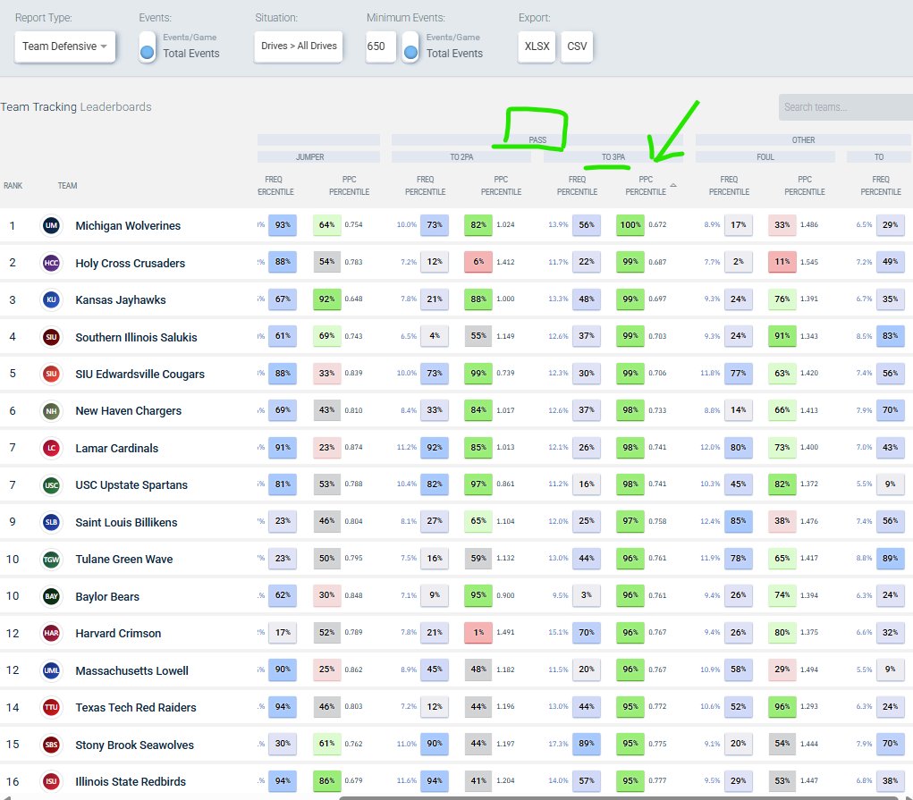The width and height of the screenshot is (913, 800).
Task: Click the Holy Cross Crusaders logo icon
Action: click(51, 263)
